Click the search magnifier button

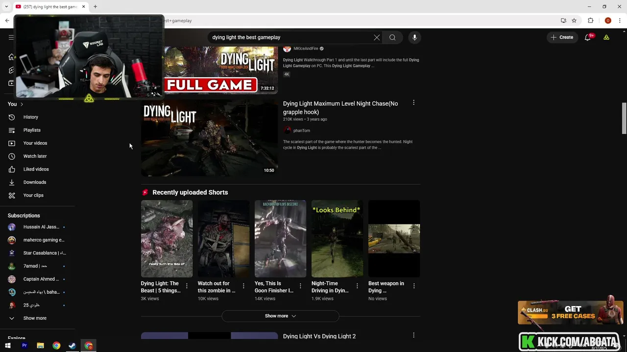coord(392,37)
